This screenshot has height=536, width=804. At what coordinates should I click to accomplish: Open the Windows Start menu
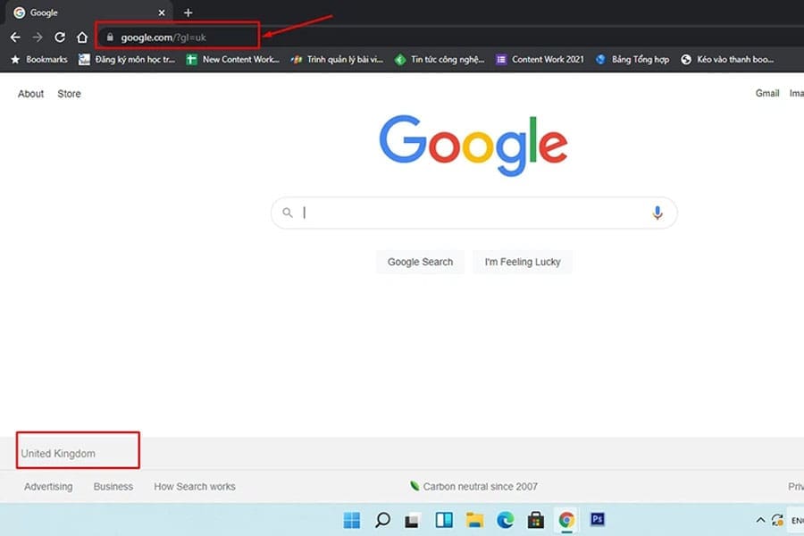[352, 519]
